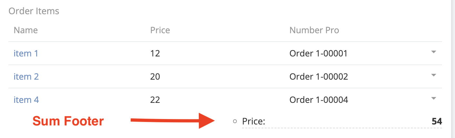The image size is (455, 138).
Task: Open the item 4 link
Action: coord(26,100)
